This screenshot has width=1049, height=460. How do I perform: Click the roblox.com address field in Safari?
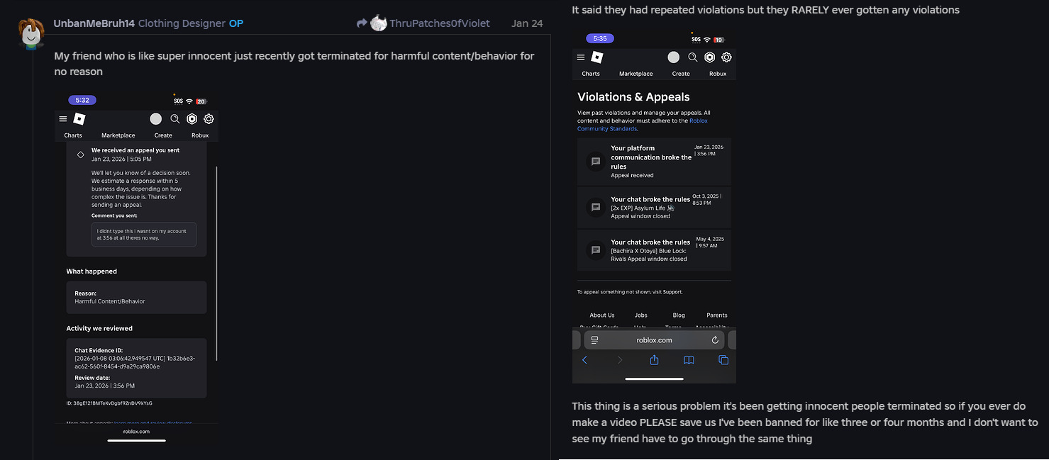[654, 340]
